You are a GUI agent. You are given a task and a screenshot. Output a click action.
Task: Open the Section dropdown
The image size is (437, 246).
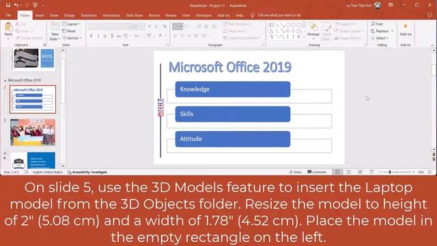[x=72, y=38]
